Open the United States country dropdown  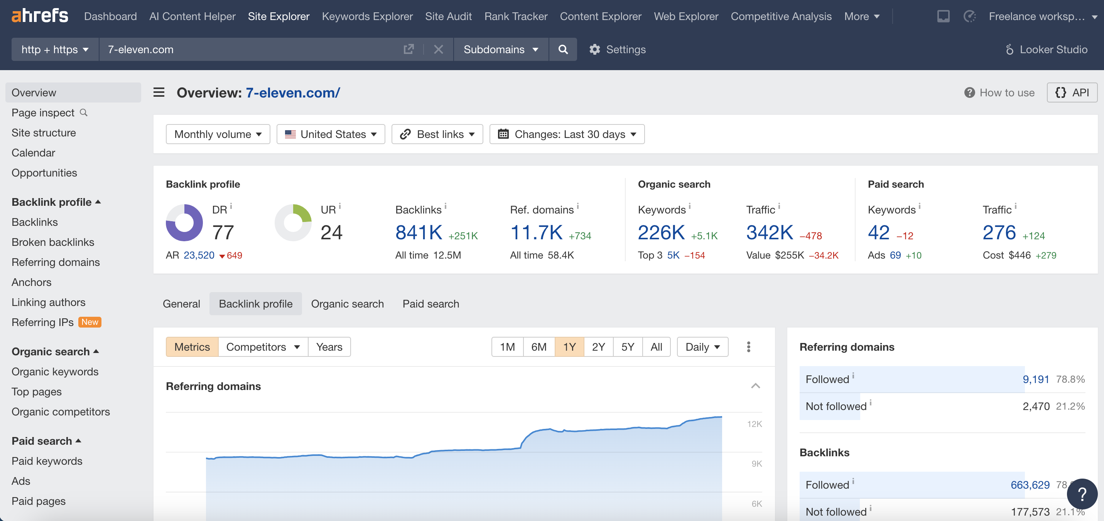click(331, 134)
